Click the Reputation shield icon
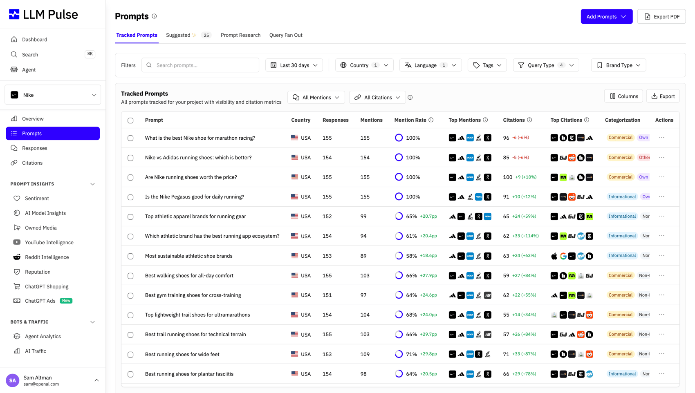 (17, 272)
